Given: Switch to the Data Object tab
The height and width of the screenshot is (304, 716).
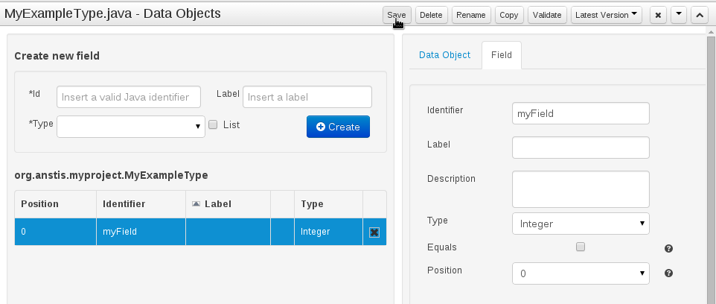Looking at the screenshot, I should pyautogui.click(x=444, y=55).
